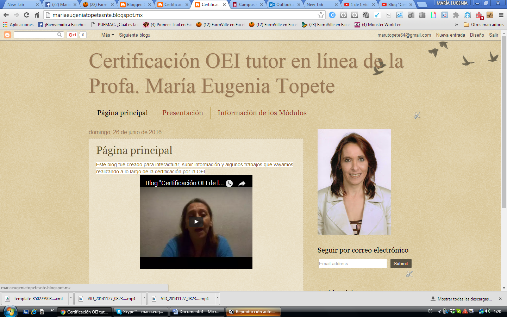The image size is (507, 317).
Task: Switch to the Outlook tab
Action: click(x=285, y=4)
